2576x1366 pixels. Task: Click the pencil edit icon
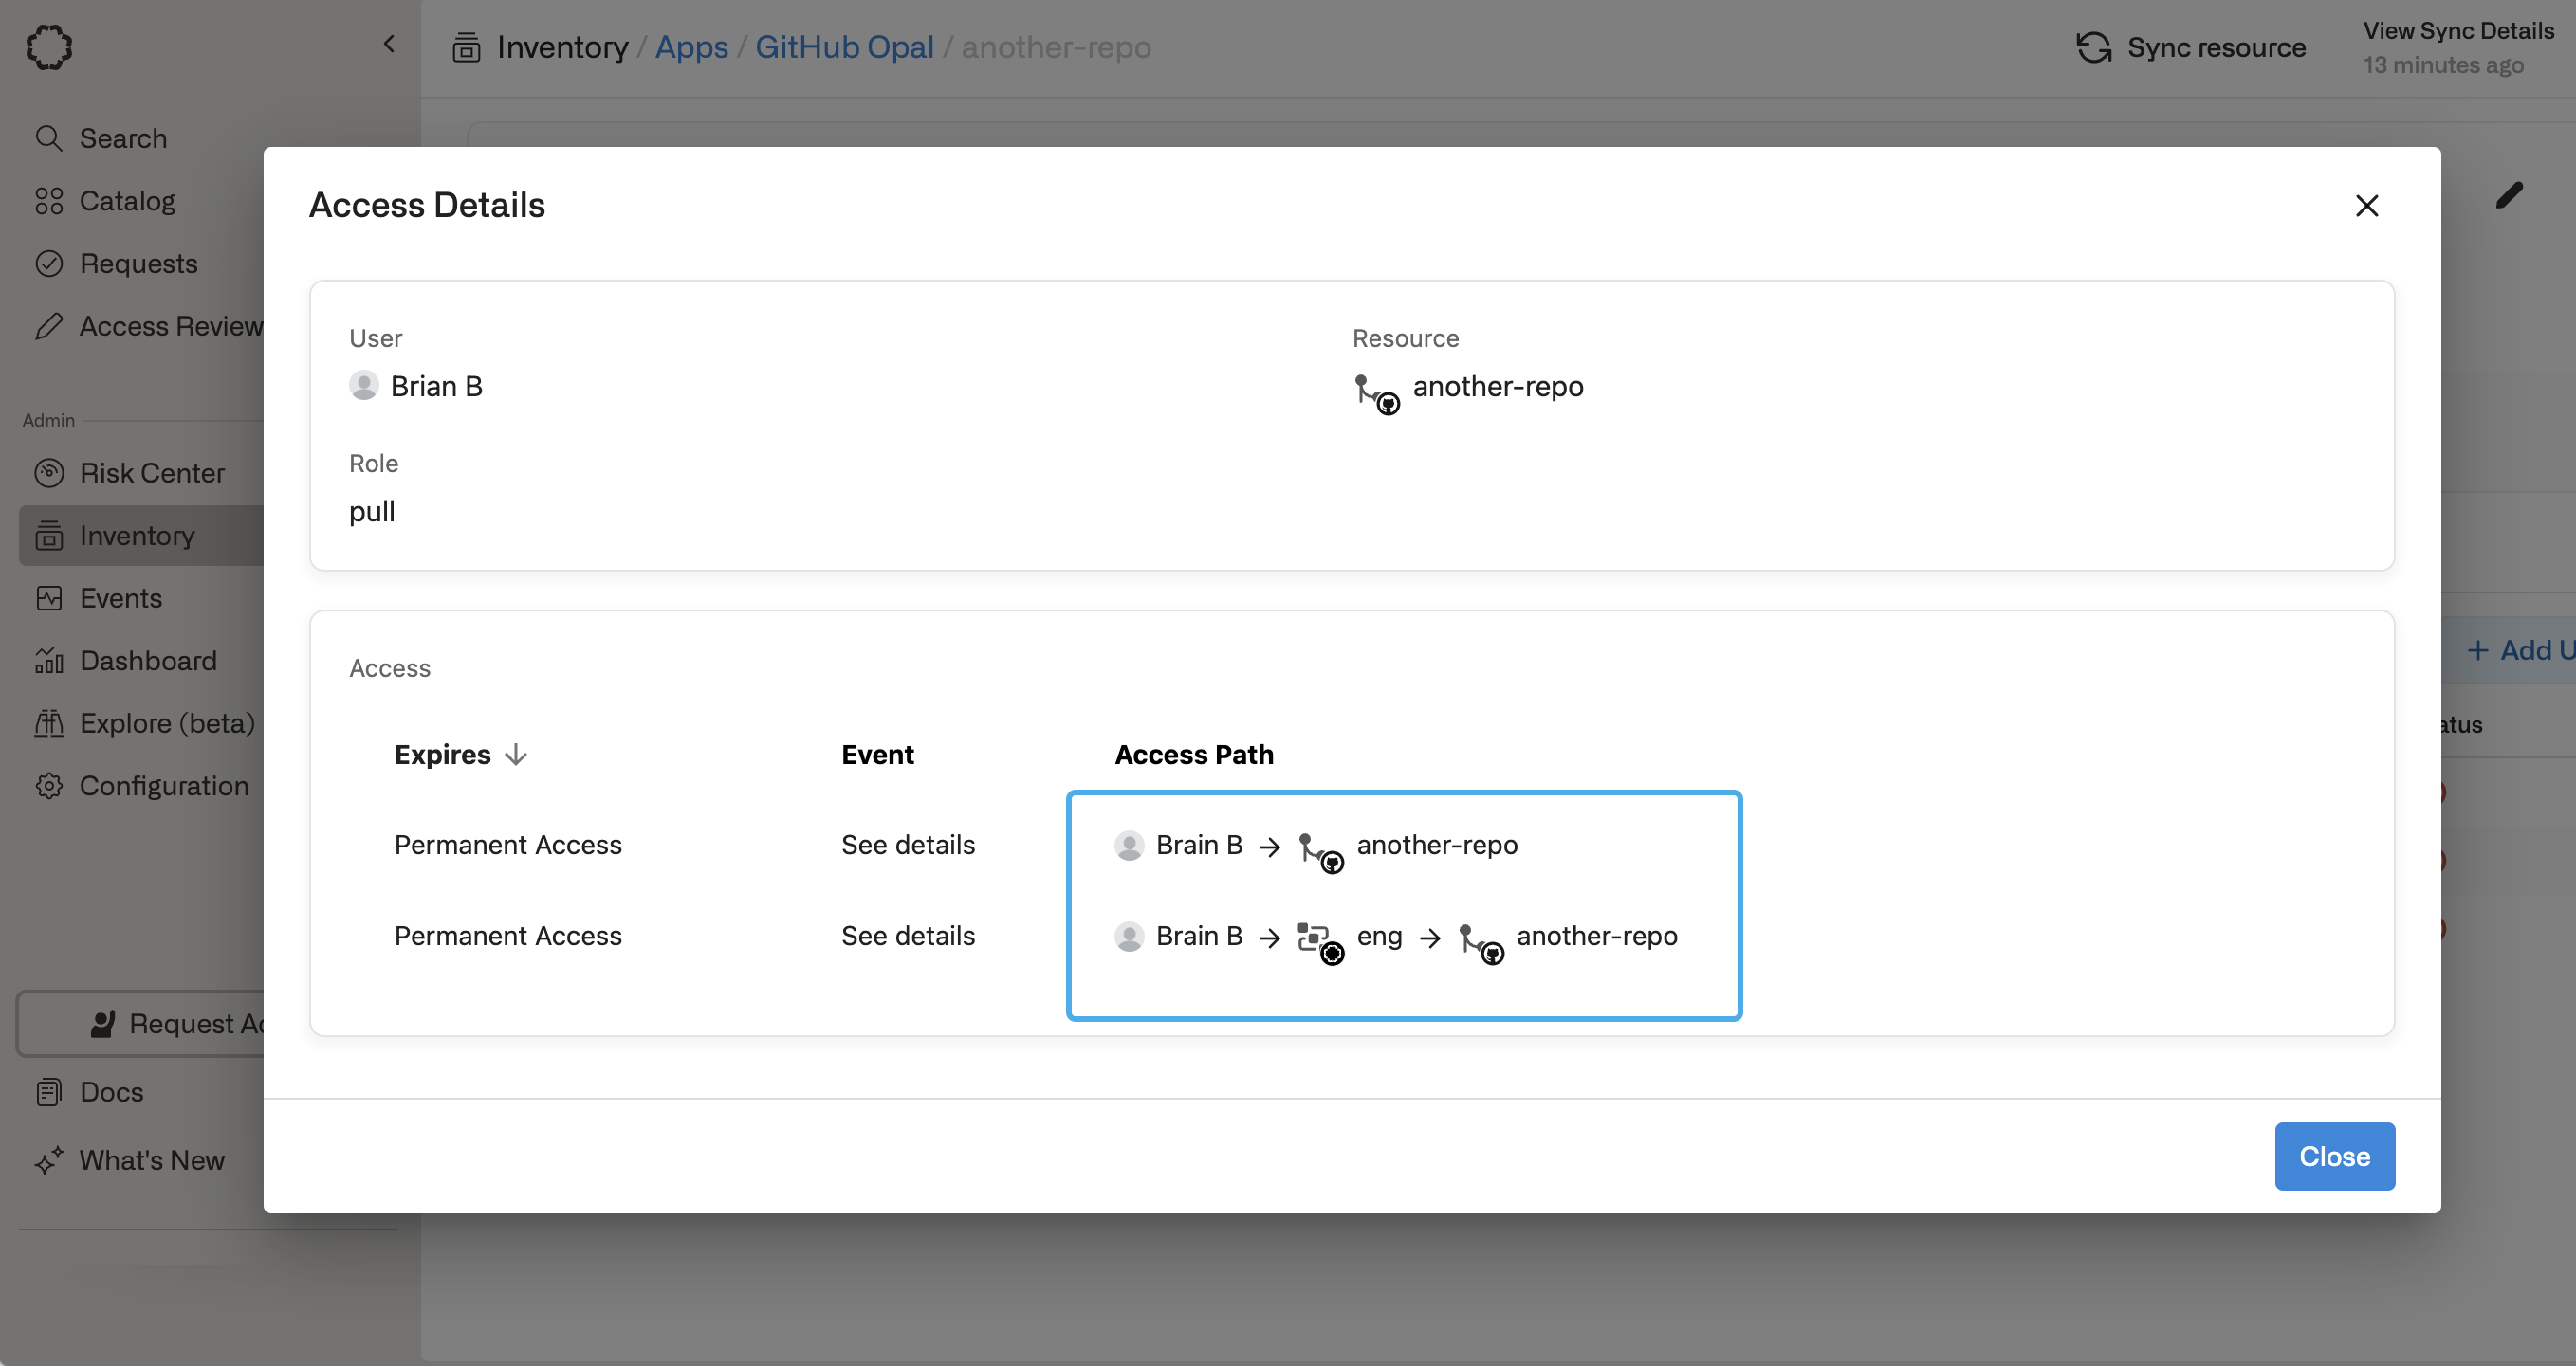(x=2508, y=195)
